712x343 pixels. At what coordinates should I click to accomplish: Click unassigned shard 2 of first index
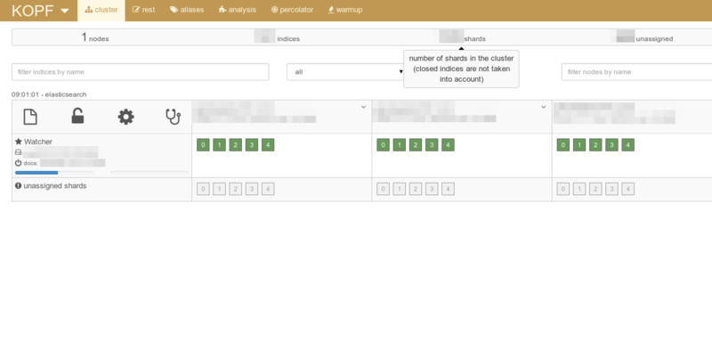pos(235,189)
